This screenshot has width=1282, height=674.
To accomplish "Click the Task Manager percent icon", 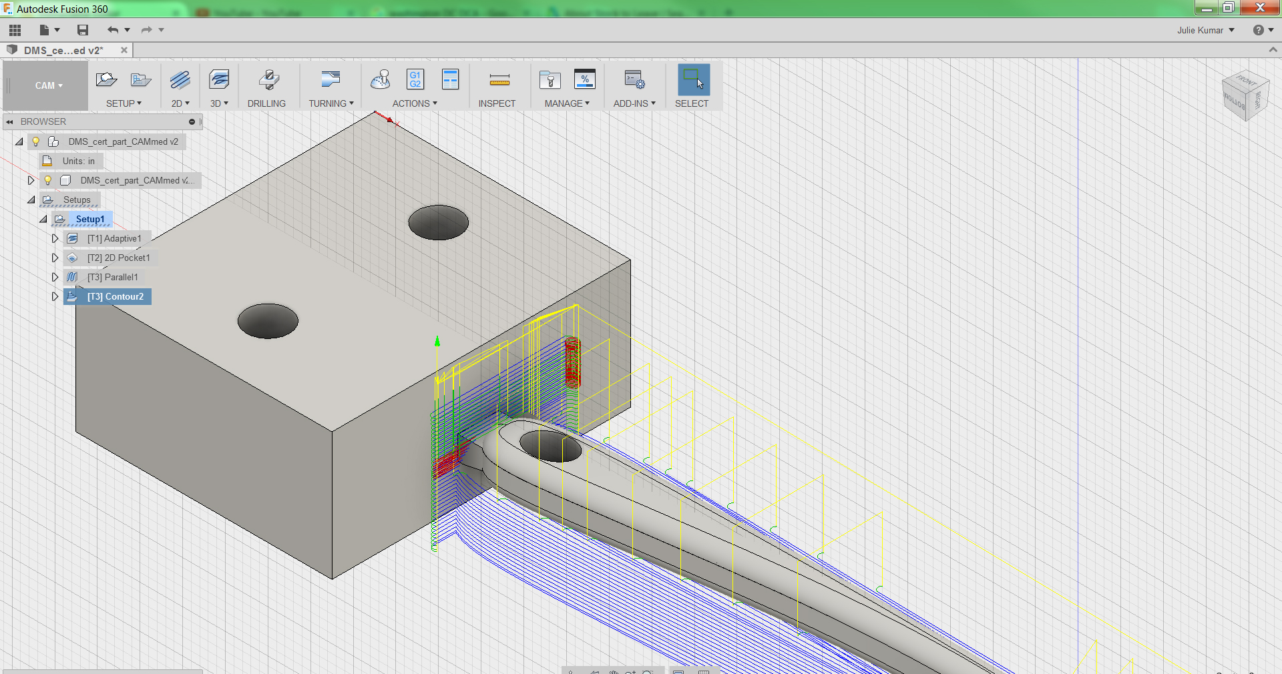I will (x=585, y=79).
